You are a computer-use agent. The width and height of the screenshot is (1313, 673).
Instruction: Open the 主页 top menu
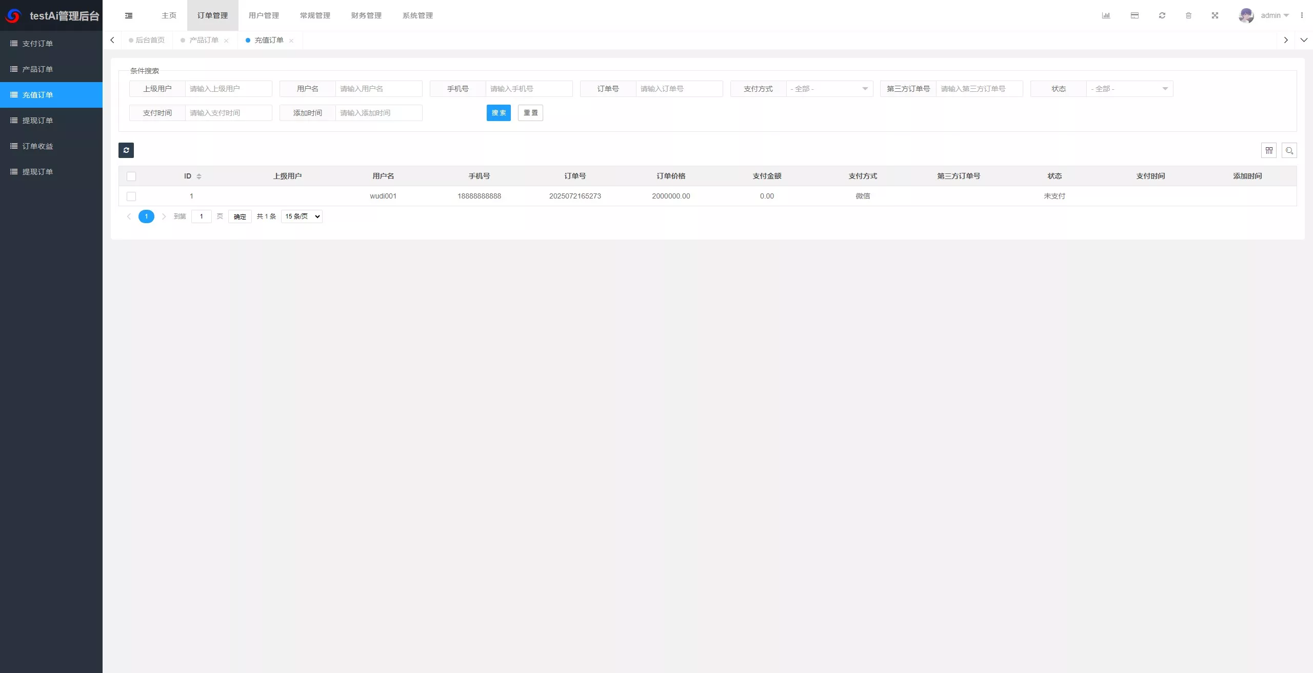169,15
